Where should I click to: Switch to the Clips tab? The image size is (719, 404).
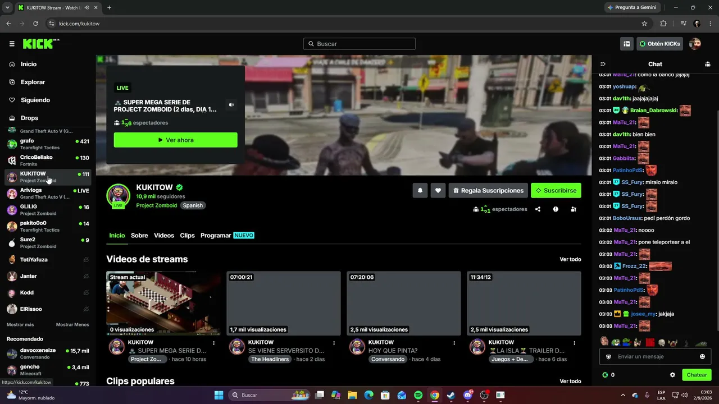(187, 236)
